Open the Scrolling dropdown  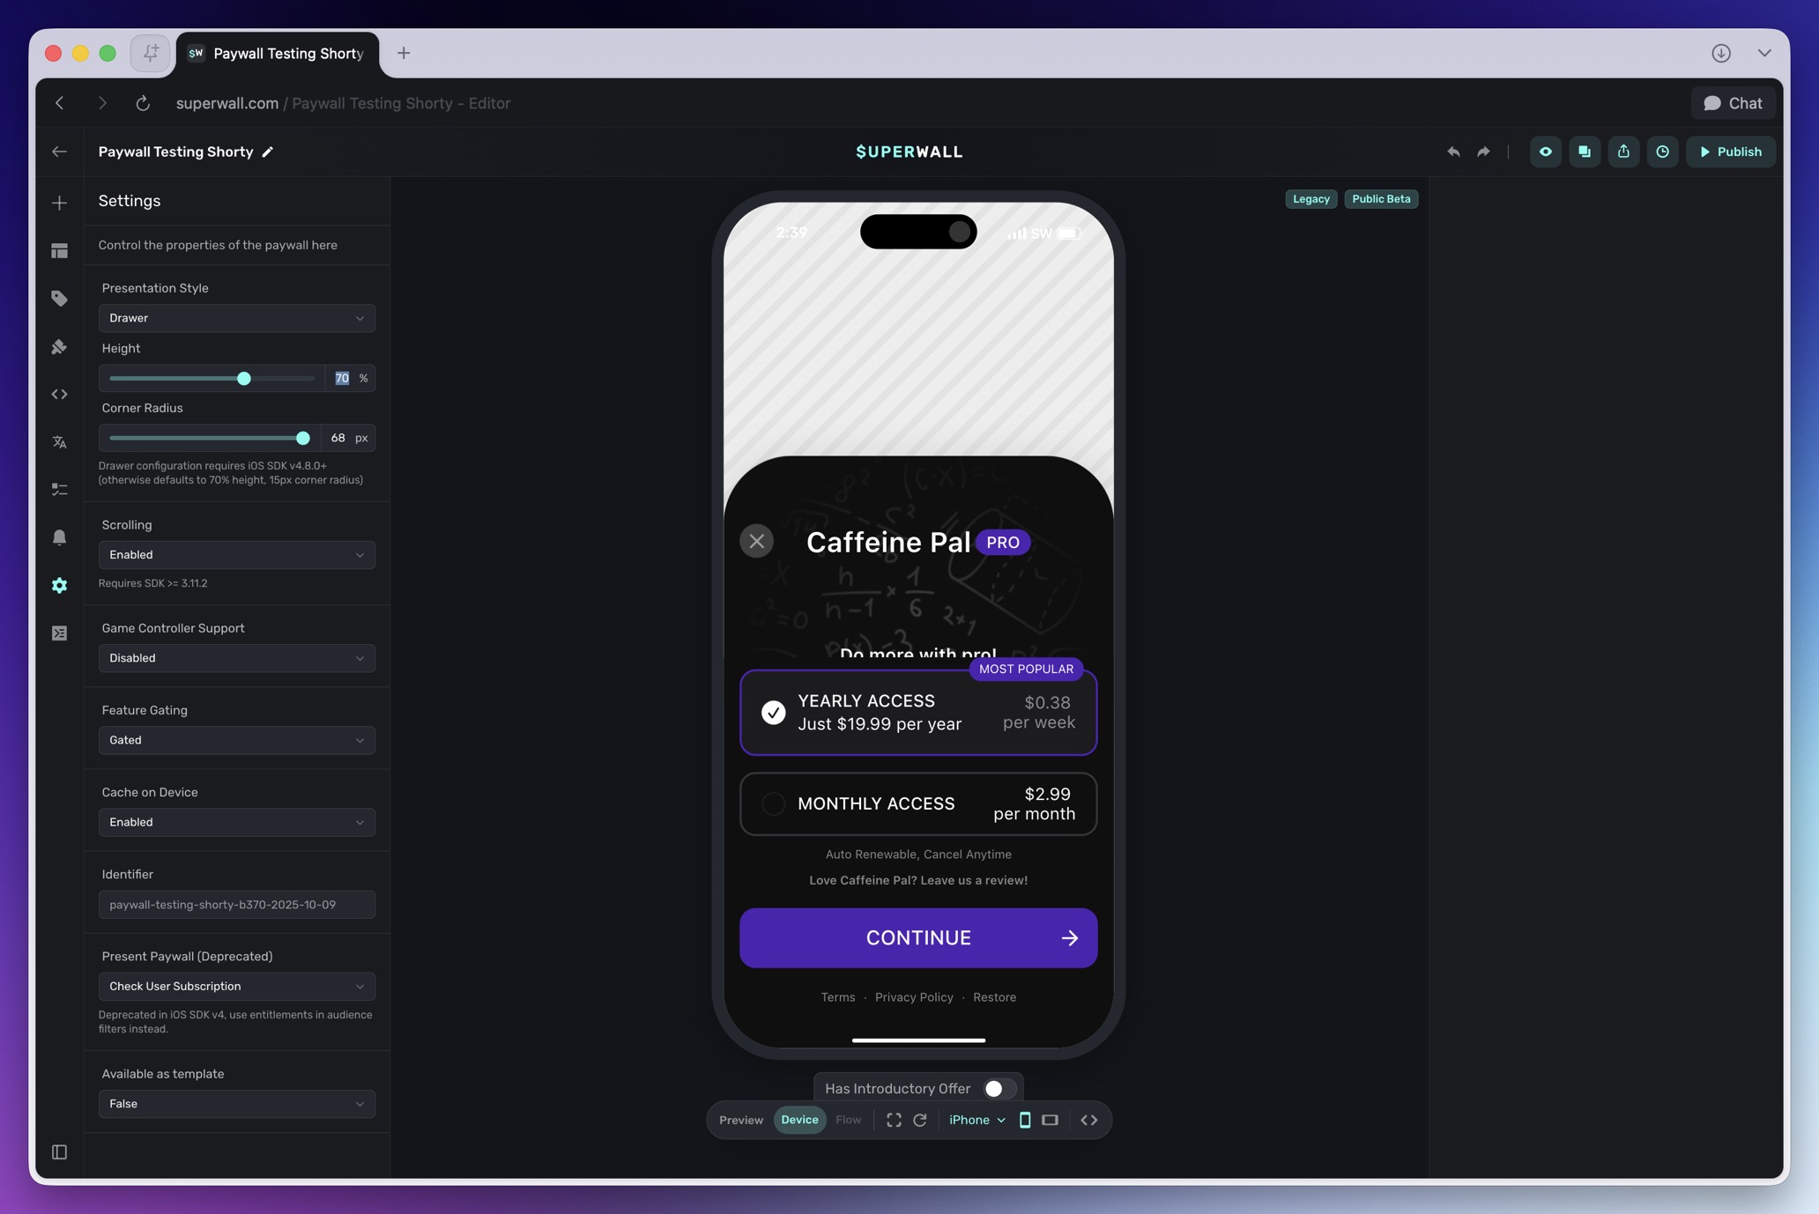(237, 554)
